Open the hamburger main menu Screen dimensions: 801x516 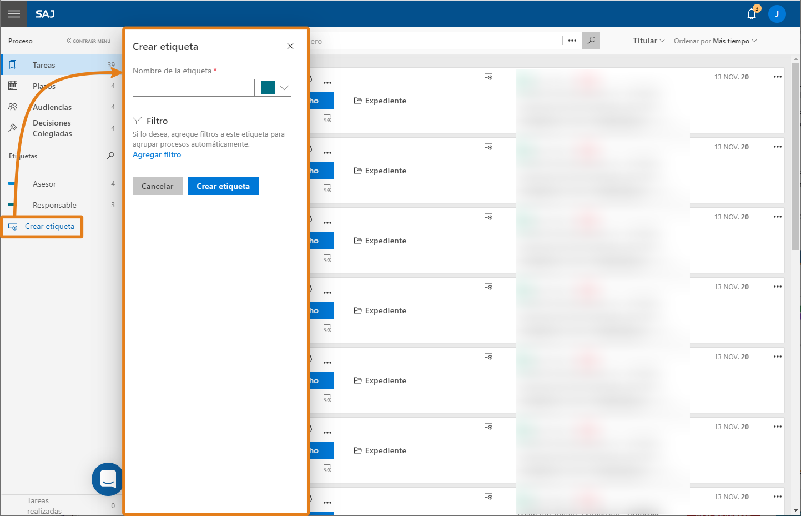pos(14,14)
